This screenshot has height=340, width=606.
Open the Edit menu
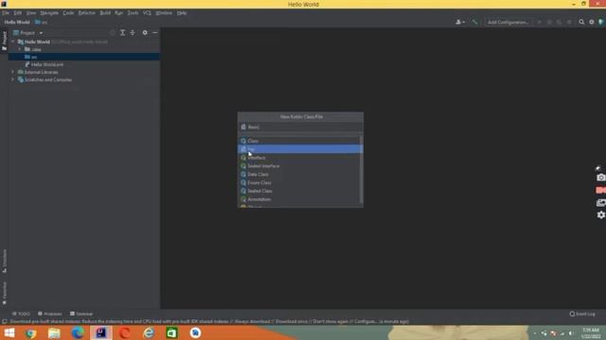point(18,12)
